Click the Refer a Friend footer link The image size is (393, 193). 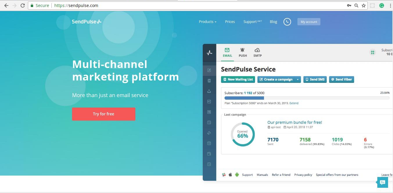[281, 175]
